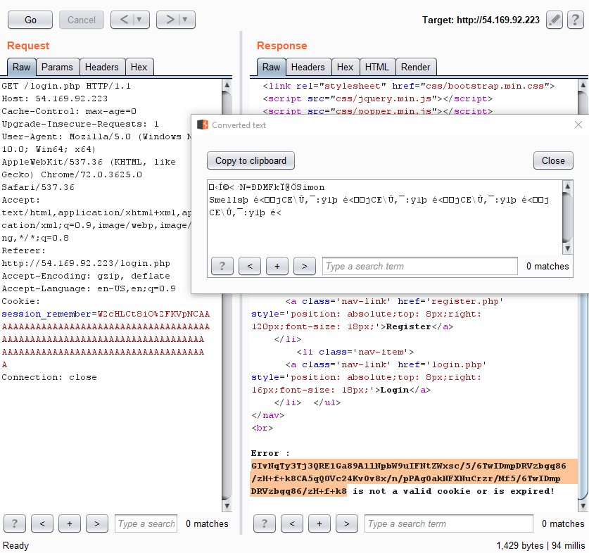Screen dimensions: 589x553
Task: Find previous match in Request panel
Action: pyautogui.click(x=42, y=523)
